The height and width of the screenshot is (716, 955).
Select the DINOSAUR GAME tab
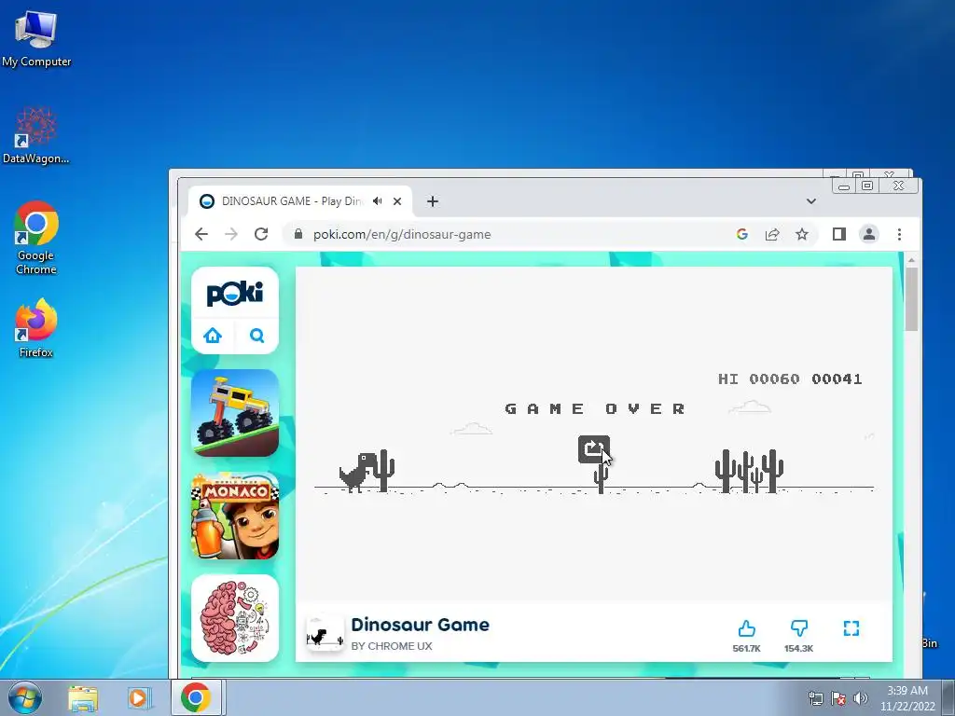300,201
